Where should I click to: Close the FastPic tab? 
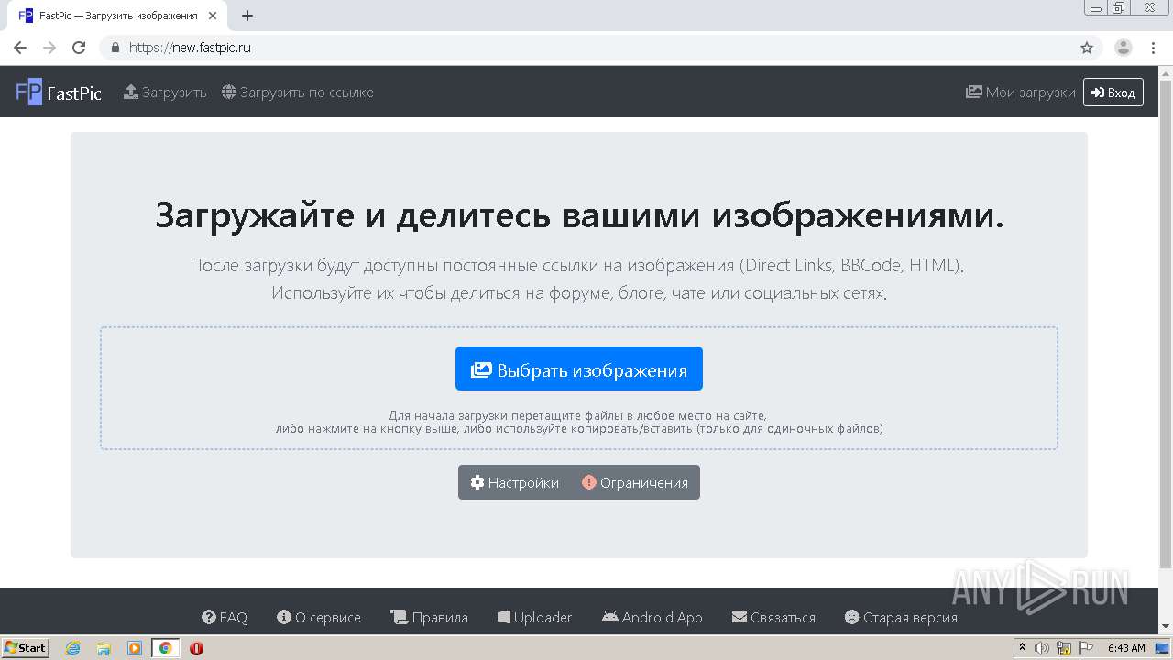click(x=213, y=16)
